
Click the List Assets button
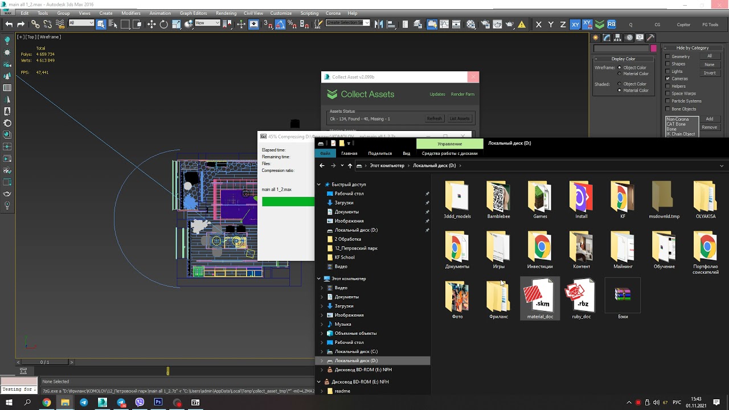point(460,118)
